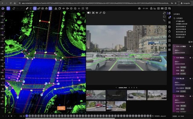The height and width of the screenshot is (119, 193).
Task: Click the warning triangle icon in the side strip
Action: [x=169, y=36]
